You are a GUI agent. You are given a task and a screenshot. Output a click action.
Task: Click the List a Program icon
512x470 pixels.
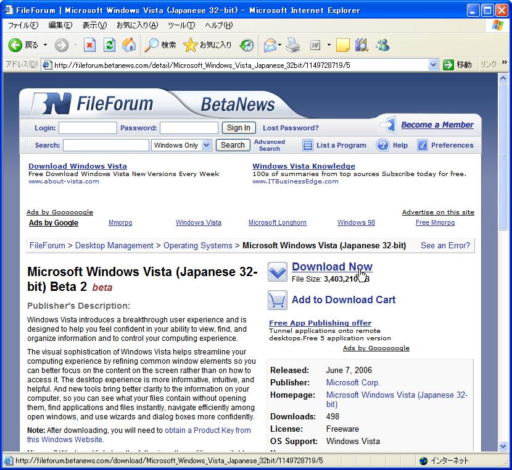307,145
